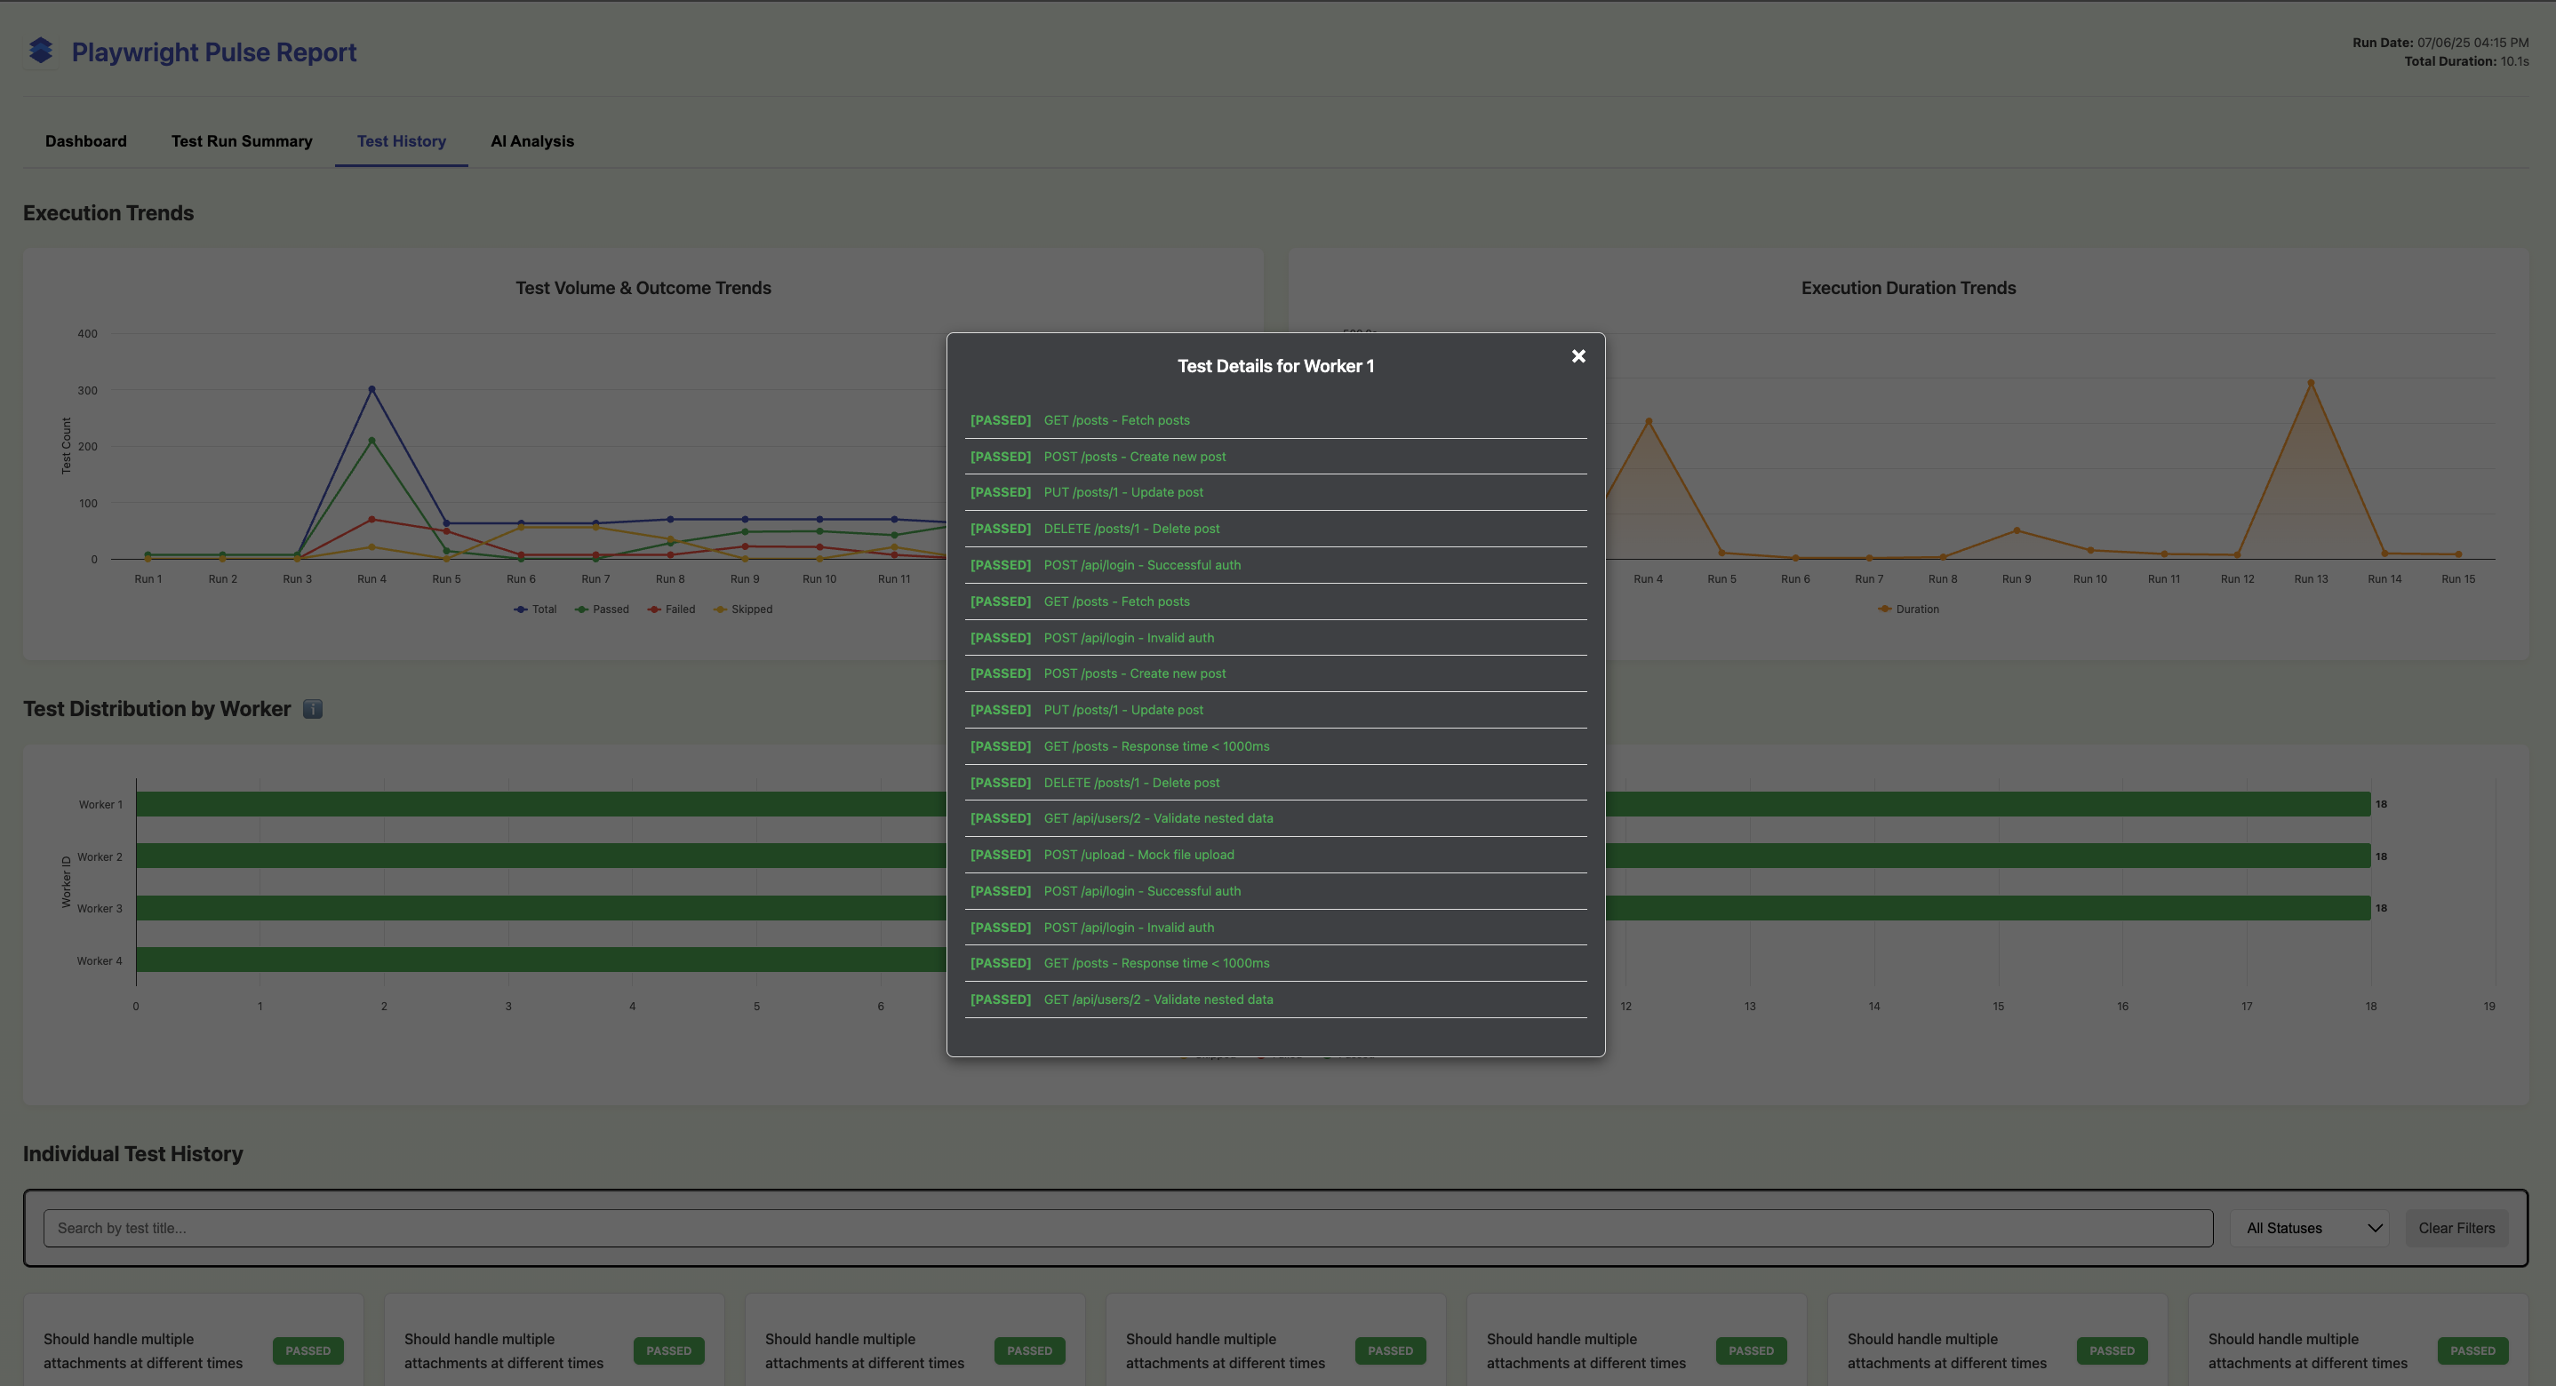Toggle the Duration legend item
Image resolution: width=2556 pixels, height=1386 pixels.
click(1908, 609)
